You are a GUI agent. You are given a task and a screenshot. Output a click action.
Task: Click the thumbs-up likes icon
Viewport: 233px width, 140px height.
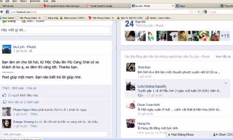pos(4,95)
